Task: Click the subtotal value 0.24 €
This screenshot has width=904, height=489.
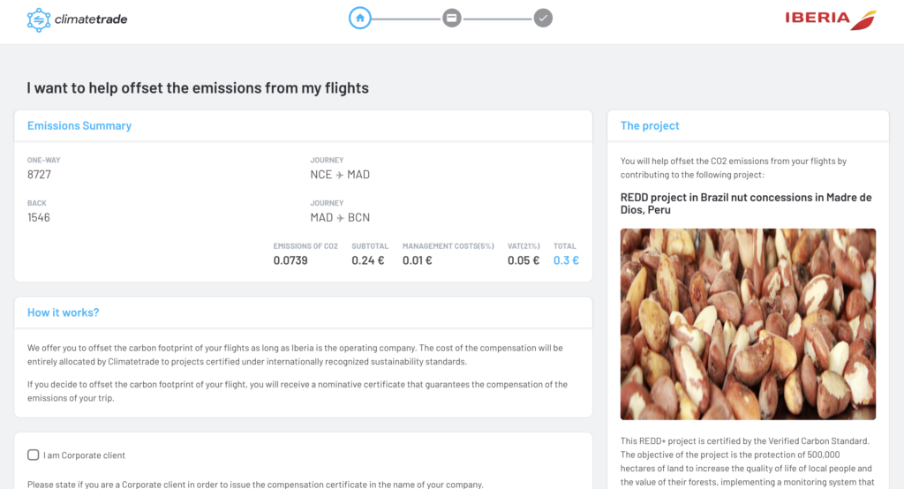Action: (368, 260)
